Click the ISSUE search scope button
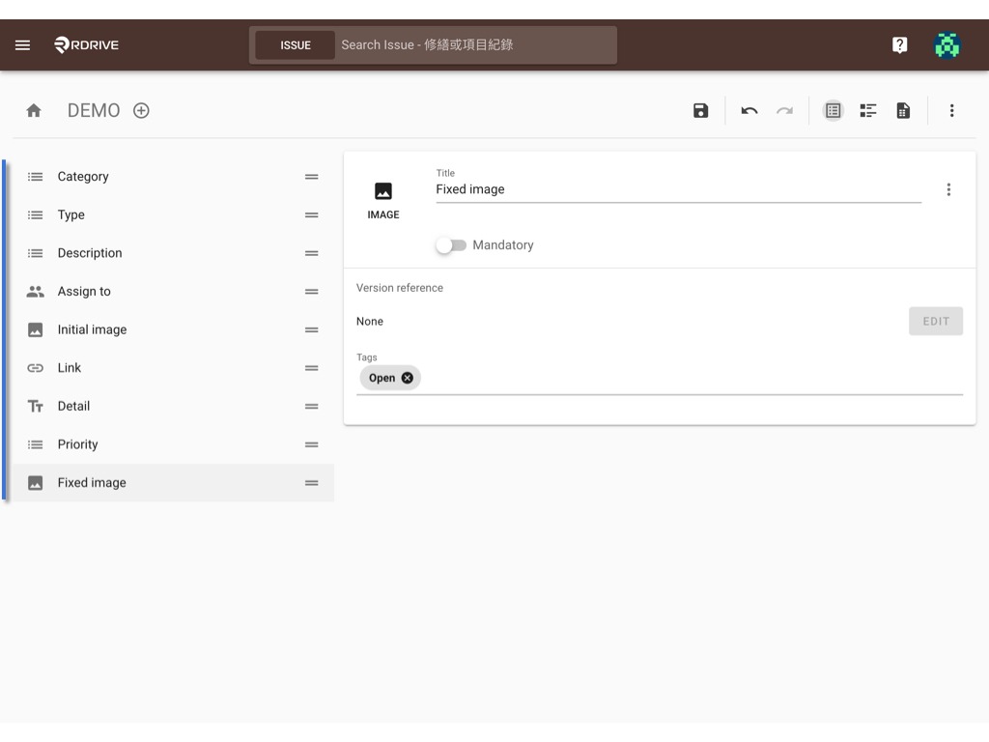Image resolution: width=989 pixels, height=742 pixels. (x=296, y=45)
